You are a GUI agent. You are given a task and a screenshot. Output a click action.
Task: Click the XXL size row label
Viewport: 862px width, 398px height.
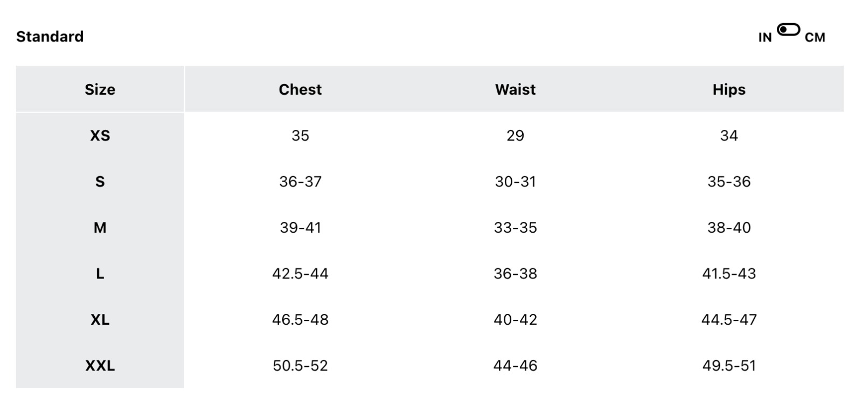100,366
